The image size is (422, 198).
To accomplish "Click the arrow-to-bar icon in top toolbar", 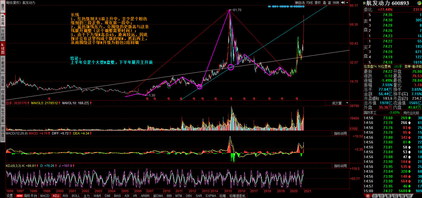I will pyautogui.click(x=343, y=3).
